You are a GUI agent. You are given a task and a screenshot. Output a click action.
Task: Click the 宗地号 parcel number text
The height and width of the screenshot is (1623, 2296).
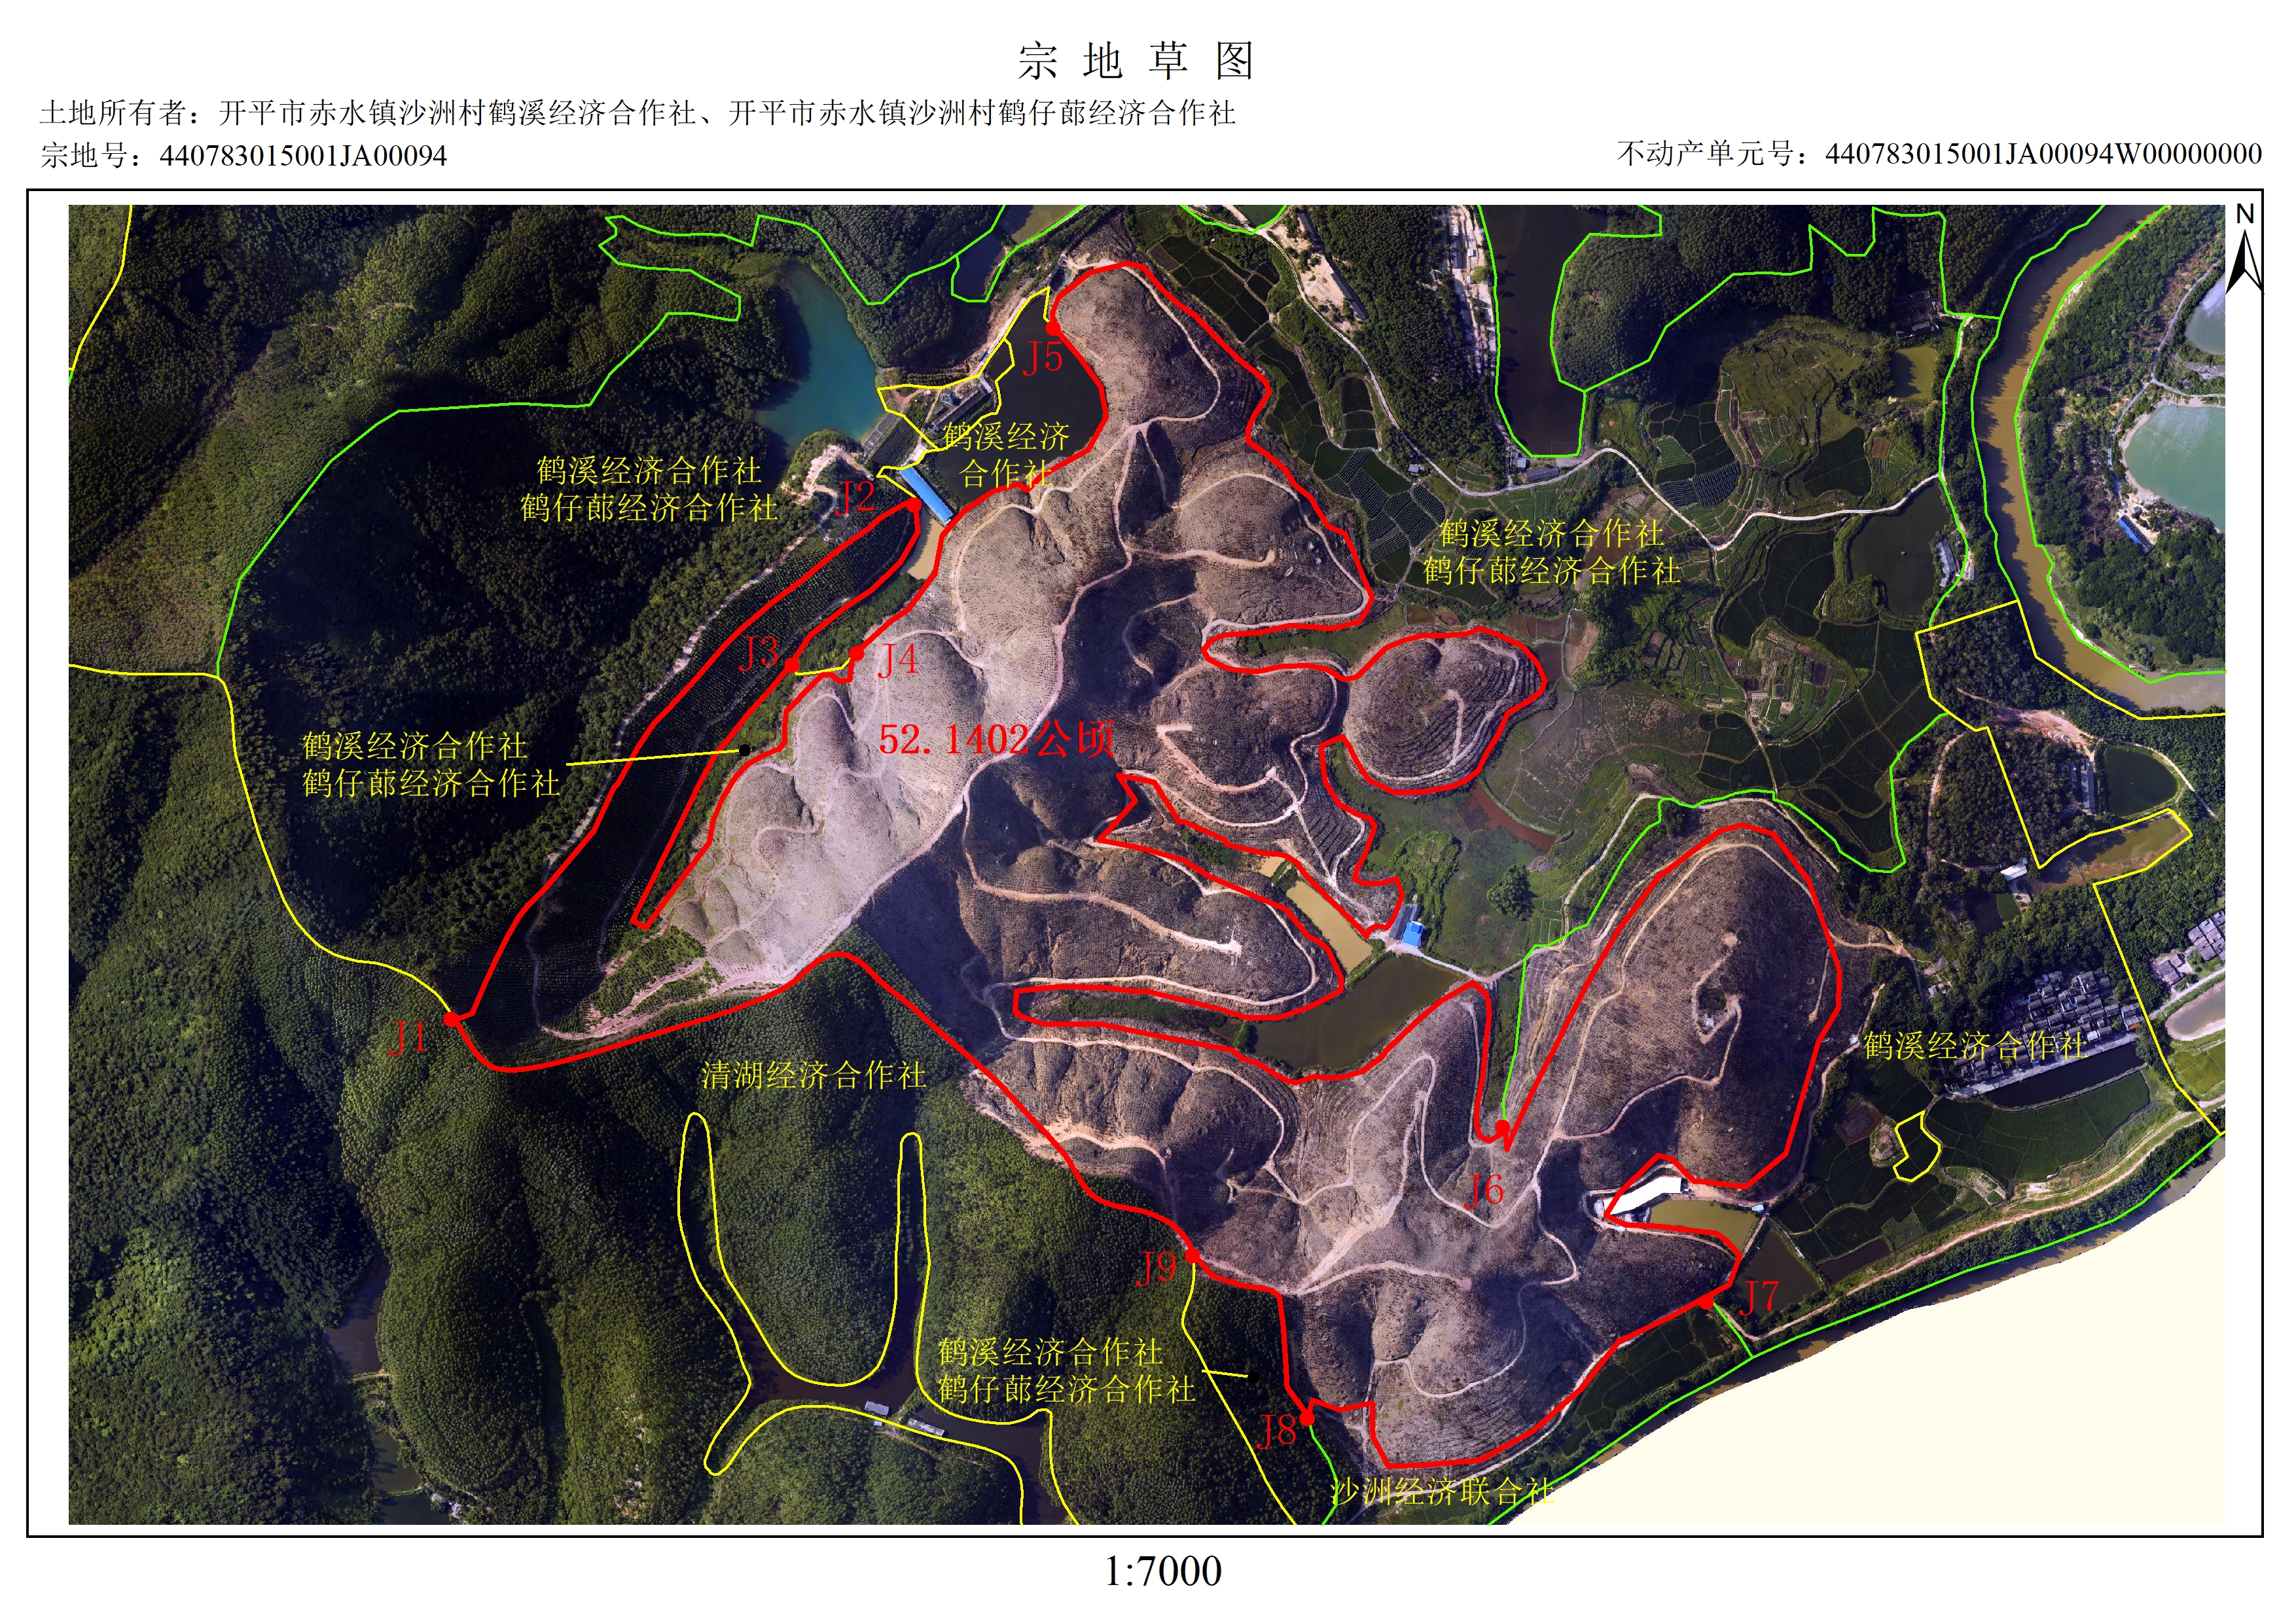pyautogui.click(x=243, y=156)
